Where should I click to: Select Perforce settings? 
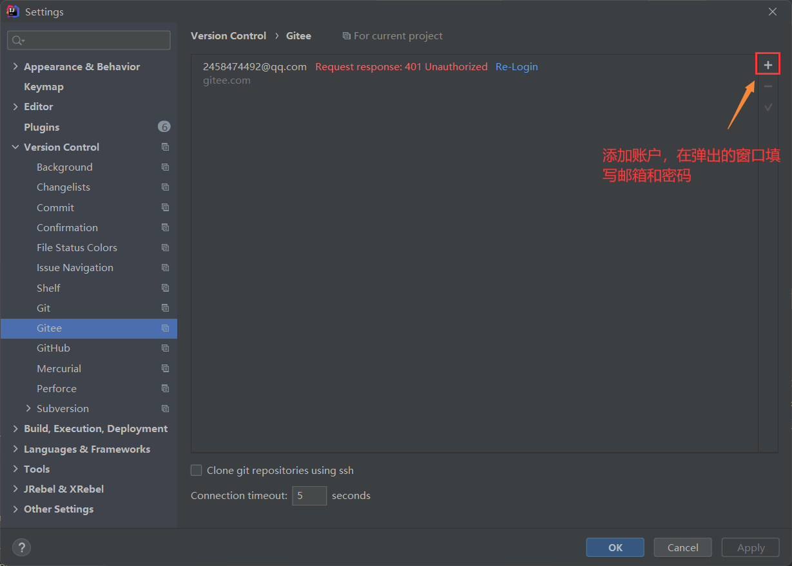57,388
